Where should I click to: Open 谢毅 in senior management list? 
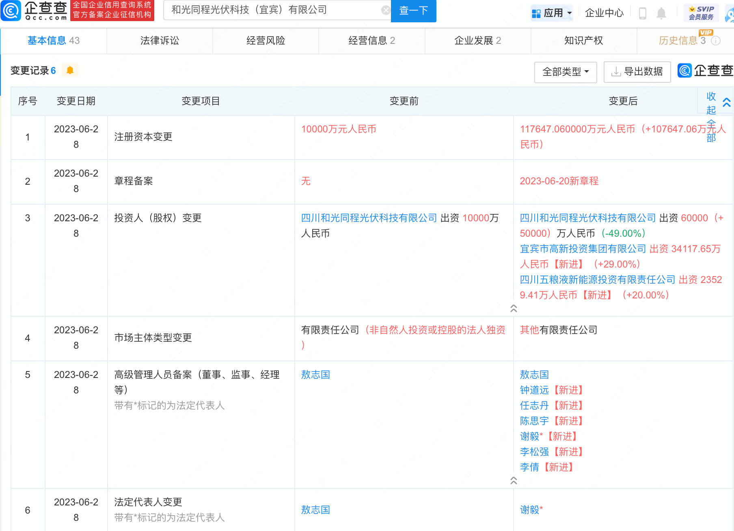click(530, 436)
